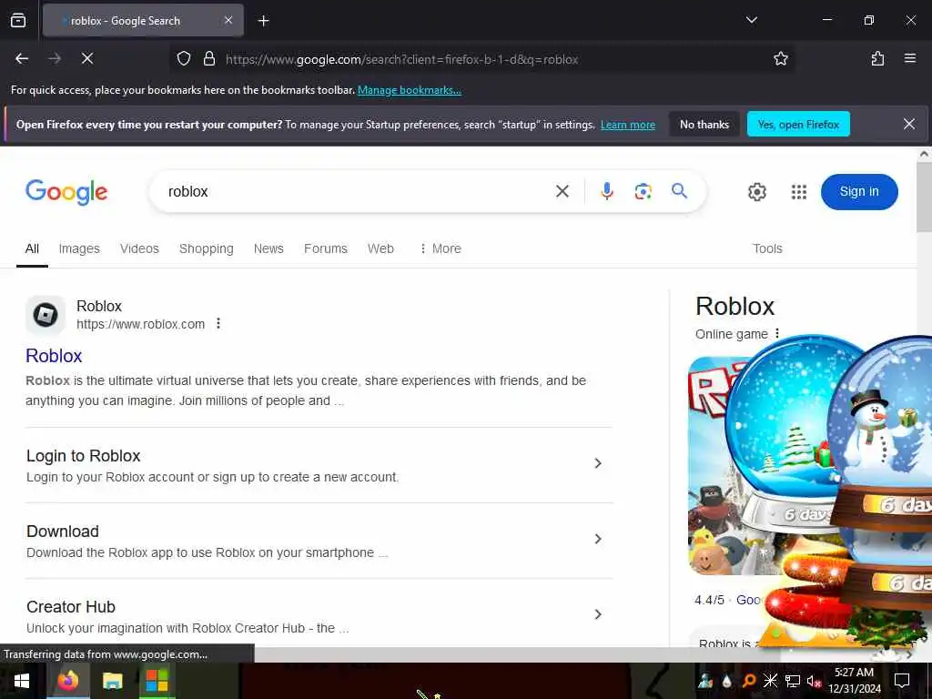This screenshot has height=699, width=932.
Task: Open Firefox from the taskbar
Action: click(67, 681)
